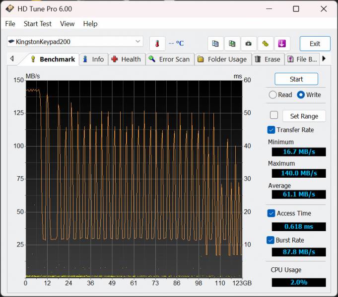This screenshot has width=338, height=297.
Task: Click the 123GB axis label
Action: [242, 283]
